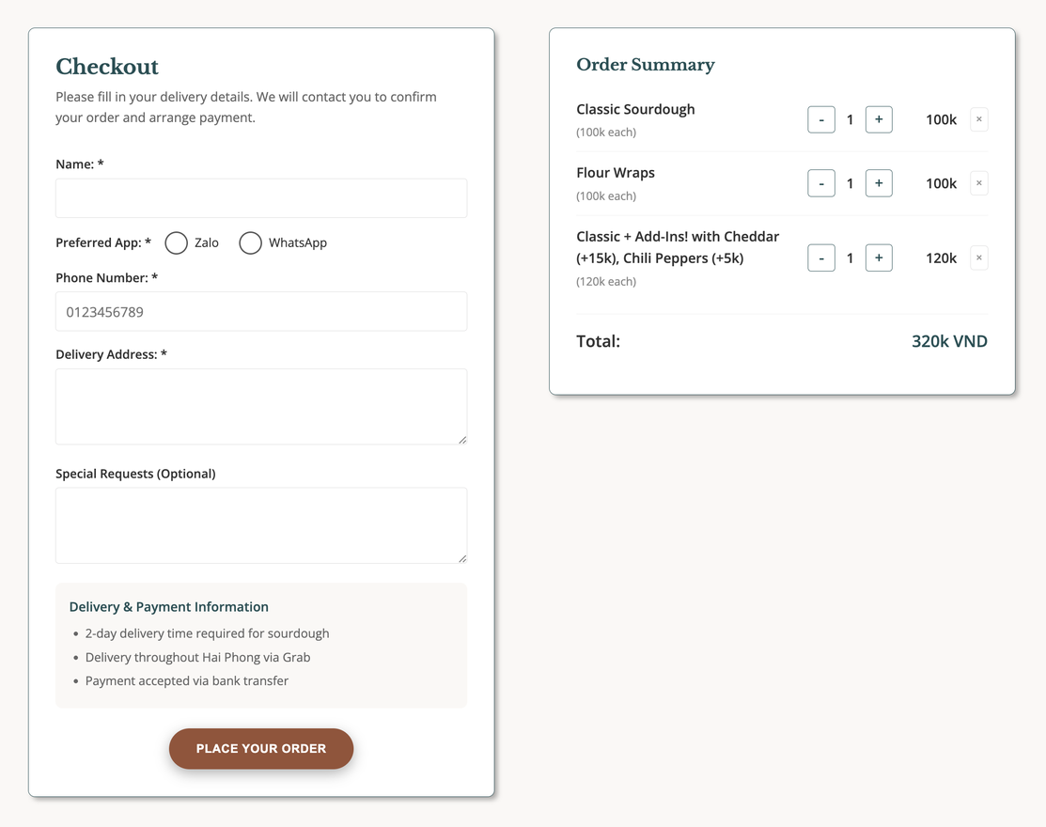Click the Phone Number field

tap(261, 311)
